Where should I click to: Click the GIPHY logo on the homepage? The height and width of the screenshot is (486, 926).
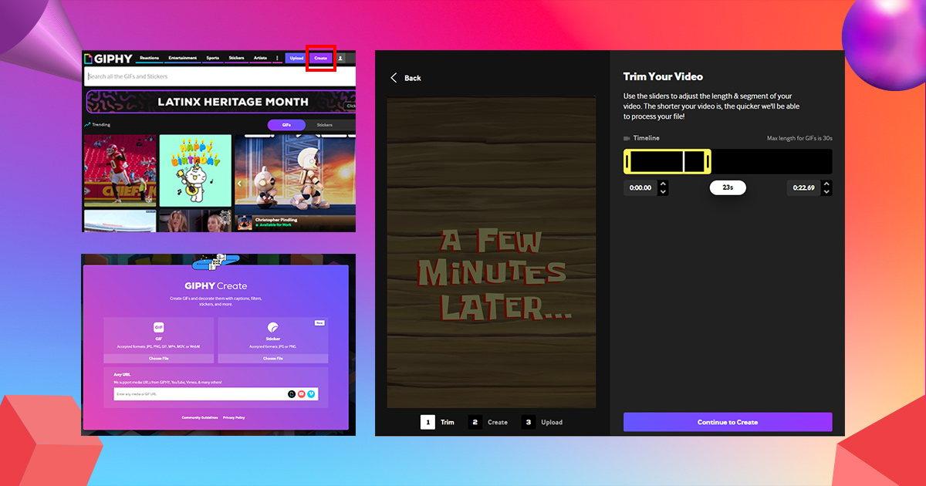[109, 58]
